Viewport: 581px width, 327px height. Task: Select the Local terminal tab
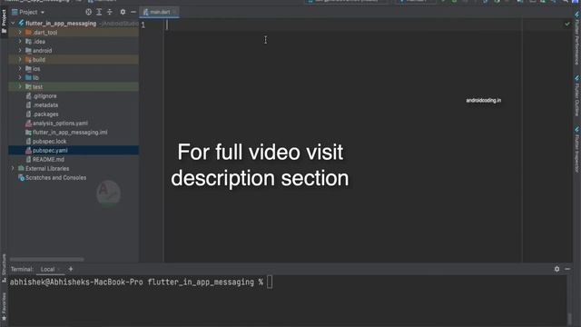click(48, 269)
